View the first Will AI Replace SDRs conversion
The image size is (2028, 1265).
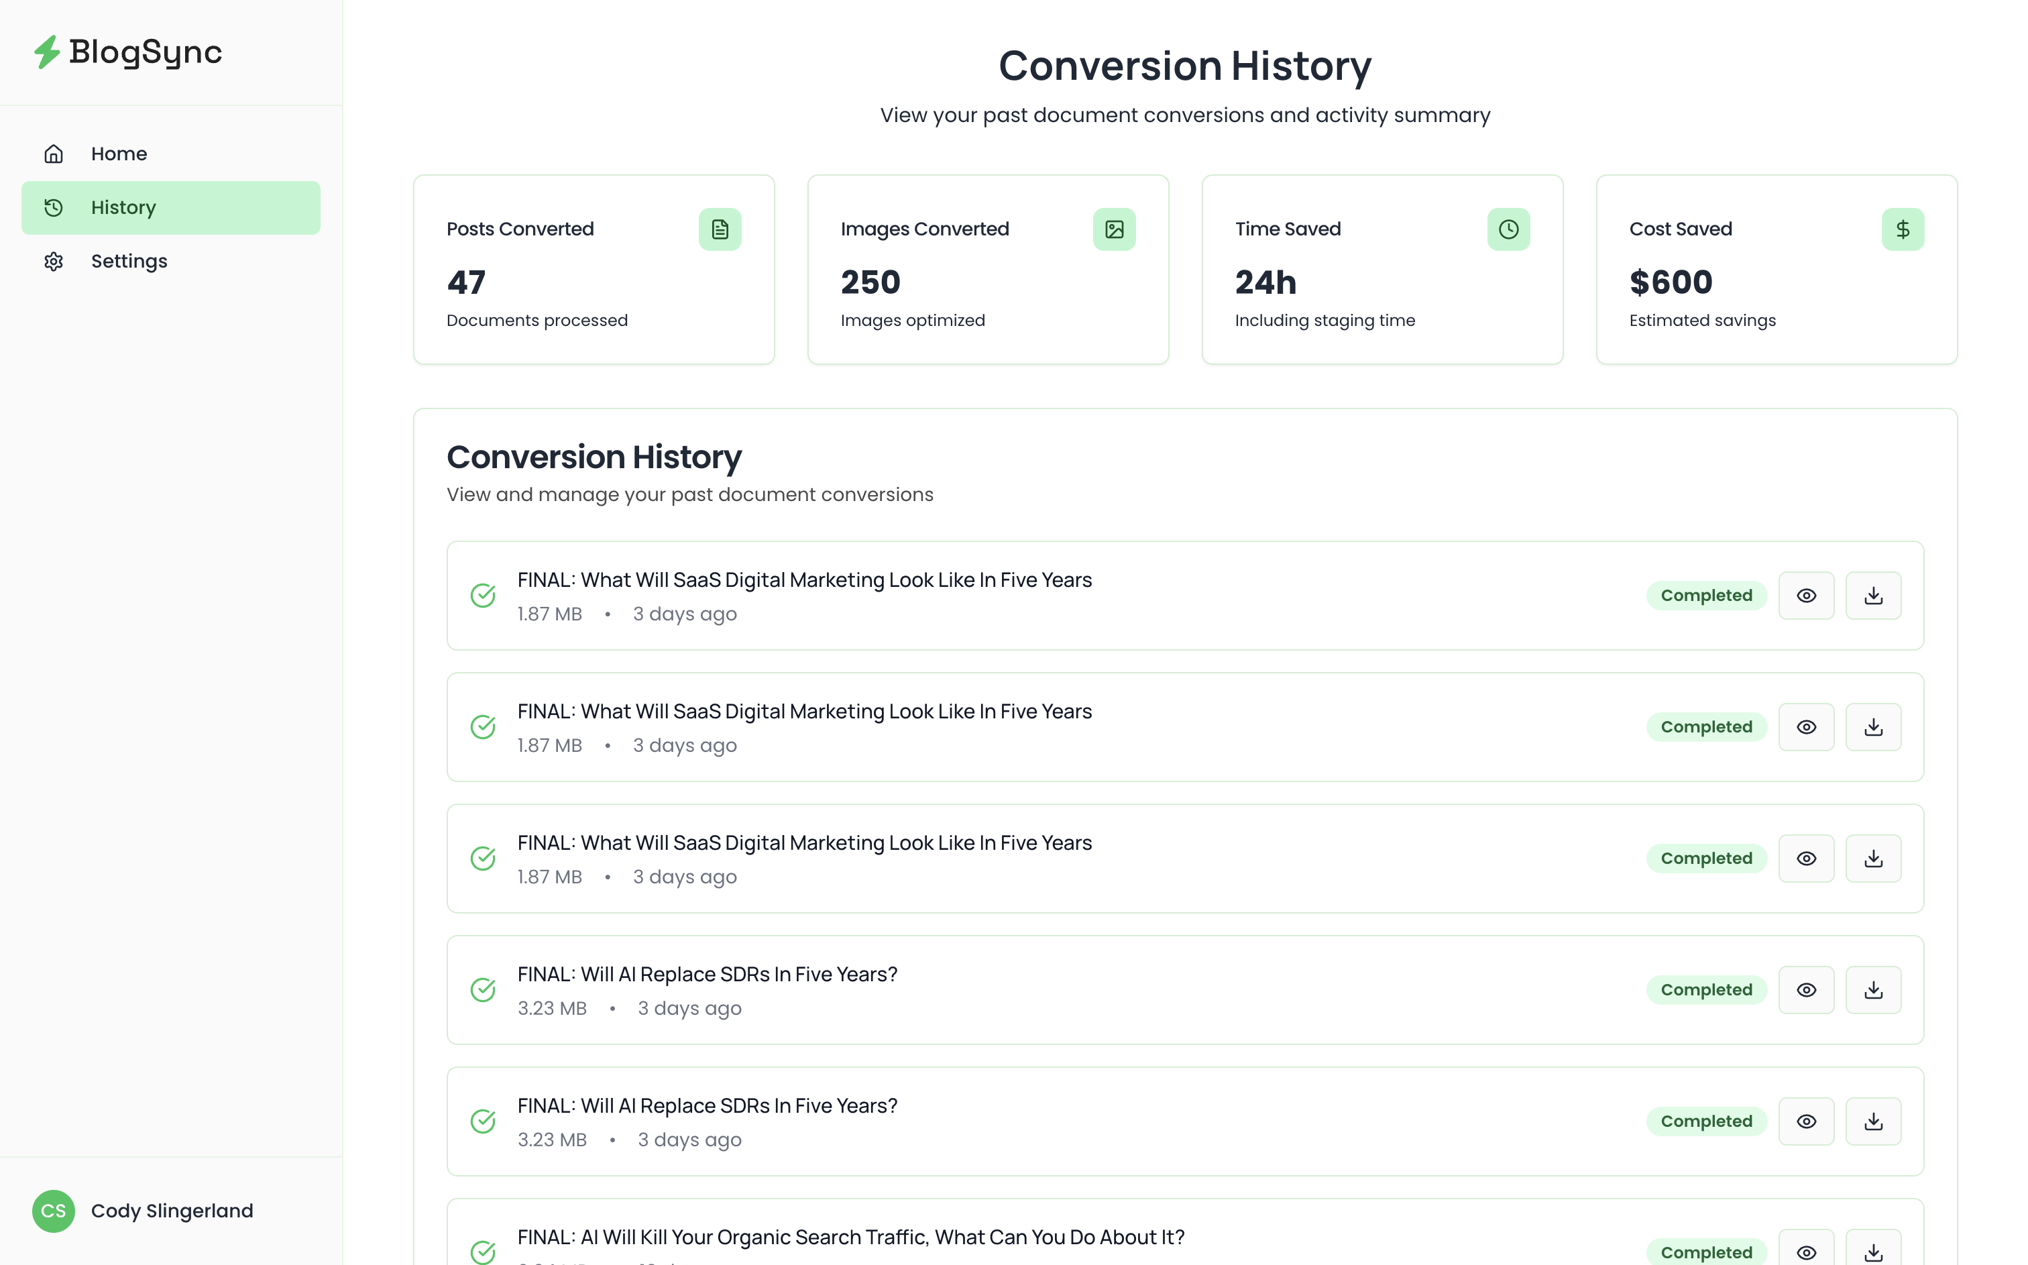point(1805,990)
